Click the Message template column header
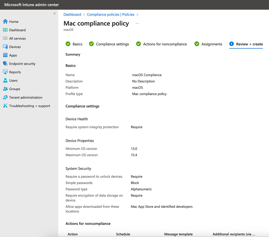 [x=178, y=234]
